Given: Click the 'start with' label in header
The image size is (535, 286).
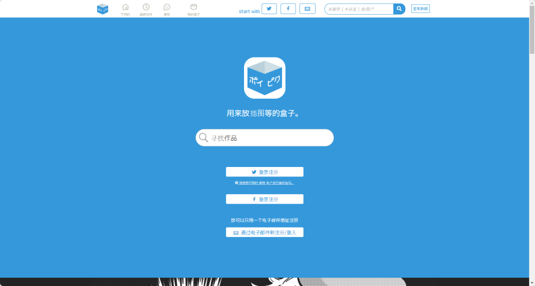Looking at the screenshot, I should pos(249,11).
